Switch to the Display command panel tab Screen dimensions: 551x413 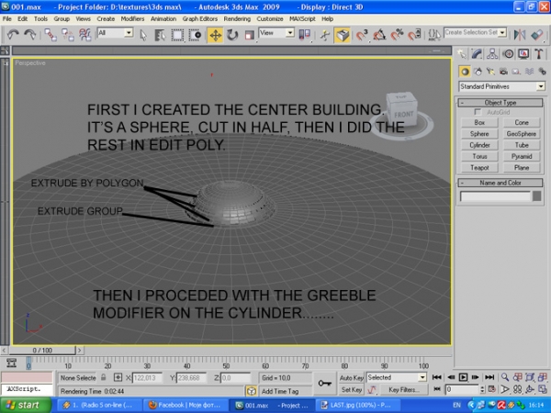tap(523, 54)
